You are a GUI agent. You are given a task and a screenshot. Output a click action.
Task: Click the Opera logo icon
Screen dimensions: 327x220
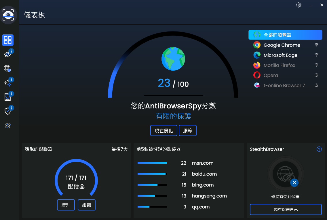257,75
